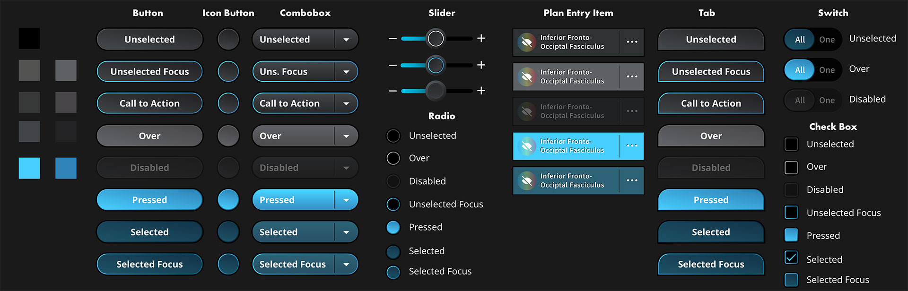The width and height of the screenshot is (908, 291).
Task: Uncheck the Selected check box
Action: point(791,257)
